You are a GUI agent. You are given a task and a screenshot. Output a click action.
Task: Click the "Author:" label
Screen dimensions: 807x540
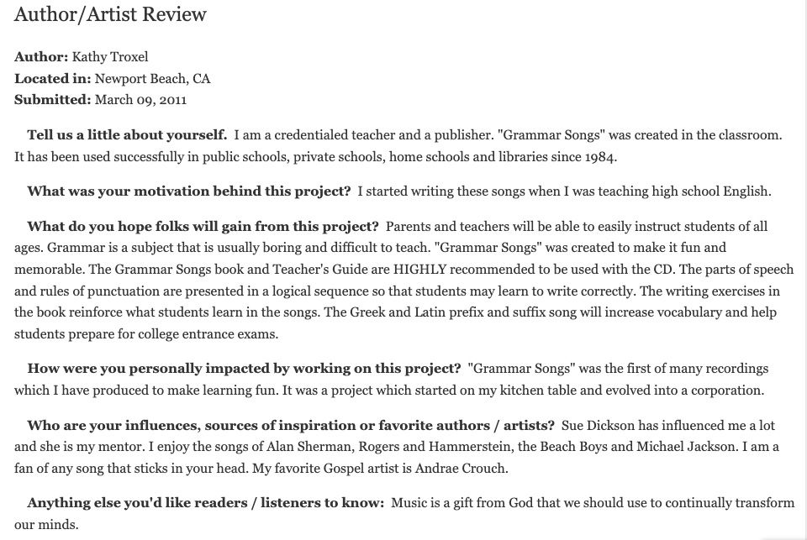(x=41, y=57)
